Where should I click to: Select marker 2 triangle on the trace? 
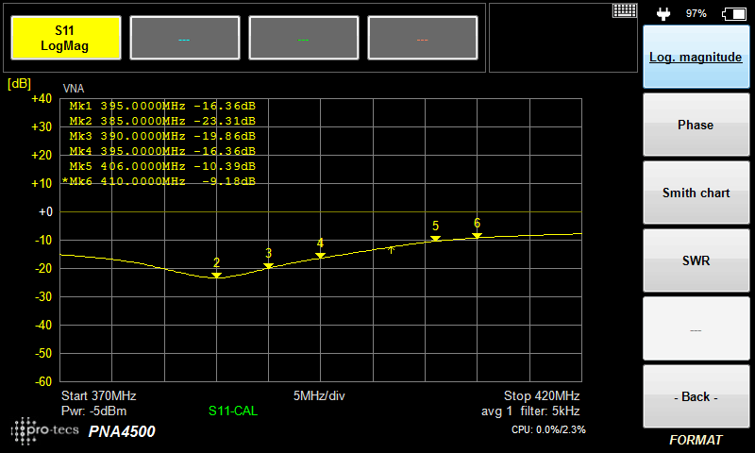pyautogui.click(x=216, y=275)
